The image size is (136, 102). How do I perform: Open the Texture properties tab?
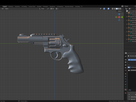pos(126,93)
